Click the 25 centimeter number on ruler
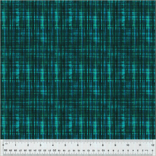Image resolution: width=156 pixels, height=156 pixels. tap(30, 151)
